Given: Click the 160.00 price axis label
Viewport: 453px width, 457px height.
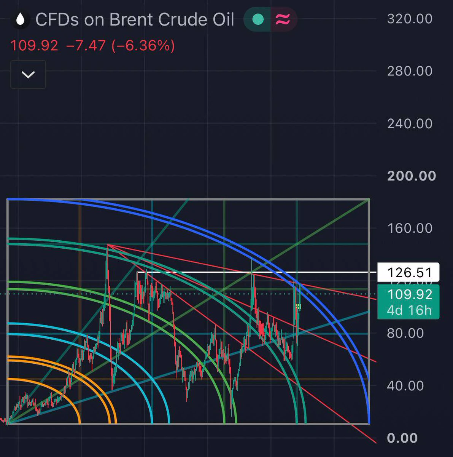Looking at the screenshot, I should pos(410,228).
